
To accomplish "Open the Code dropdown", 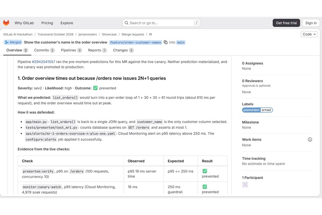I will pos(309,34).
